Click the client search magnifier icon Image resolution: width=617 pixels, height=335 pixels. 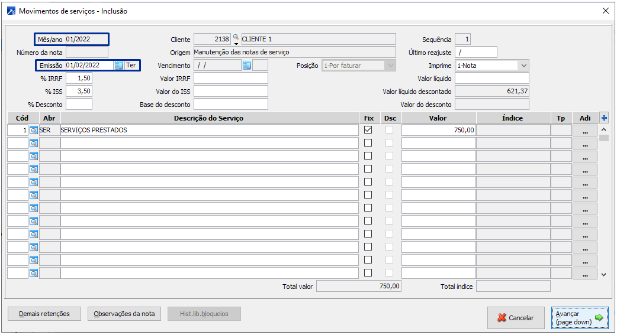[236, 37]
